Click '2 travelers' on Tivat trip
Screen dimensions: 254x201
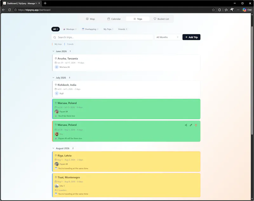pyautogui.click(x=62, y=190)
